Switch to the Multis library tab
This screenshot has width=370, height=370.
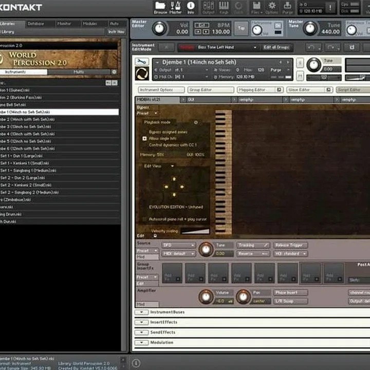79,72
